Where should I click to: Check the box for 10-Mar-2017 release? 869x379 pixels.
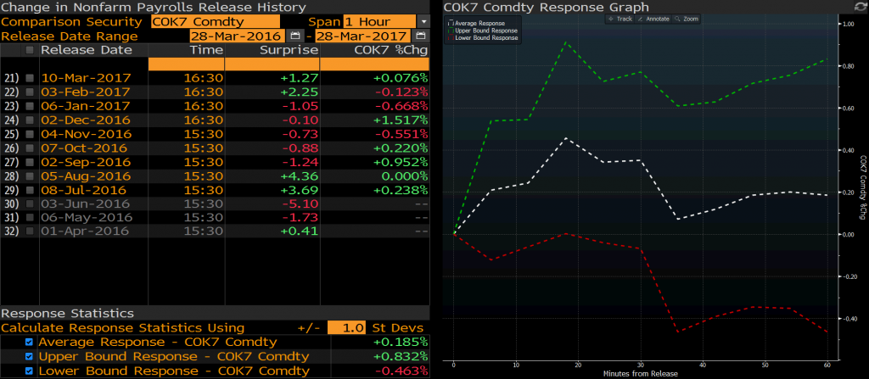click(30, 78)
